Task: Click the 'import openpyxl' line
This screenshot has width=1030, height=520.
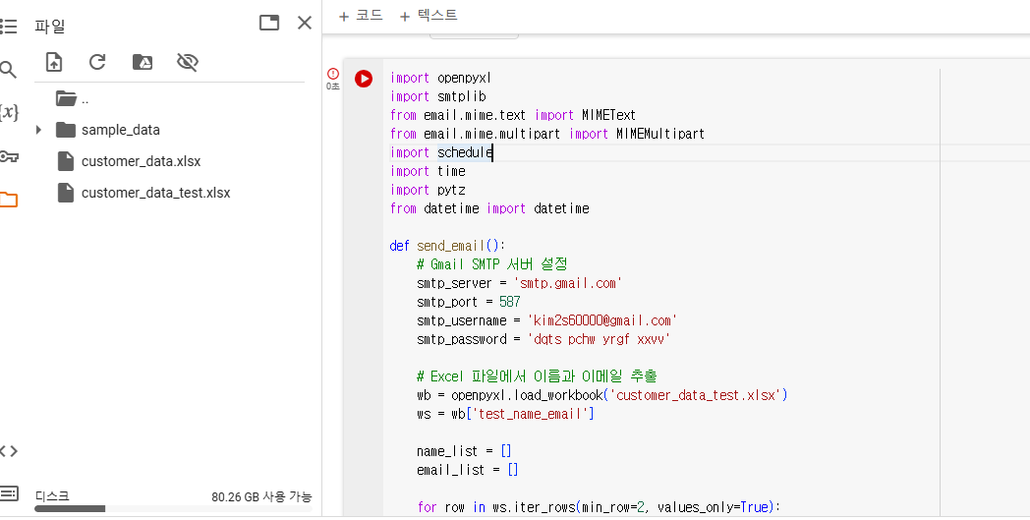Action: click(440, 79)
